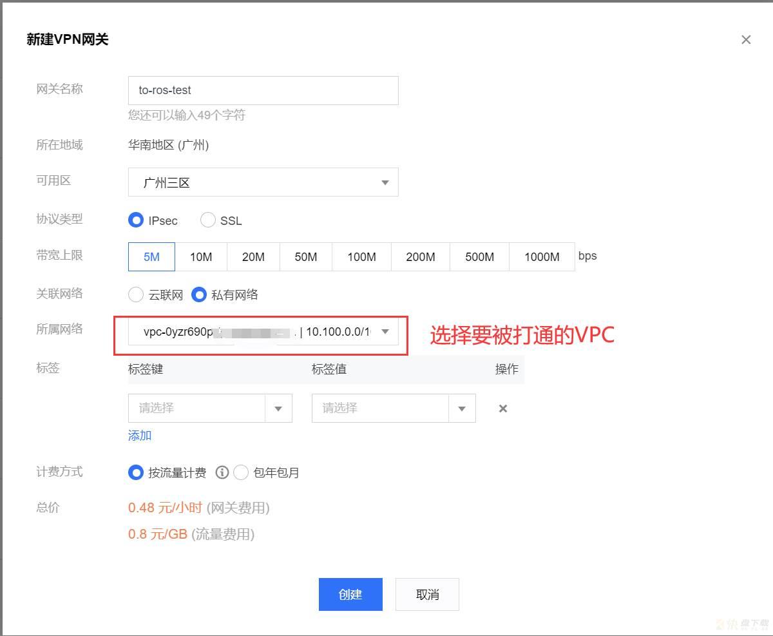Click the 取消 button
This screenshot has width=773, height=636.
(427, 594)
